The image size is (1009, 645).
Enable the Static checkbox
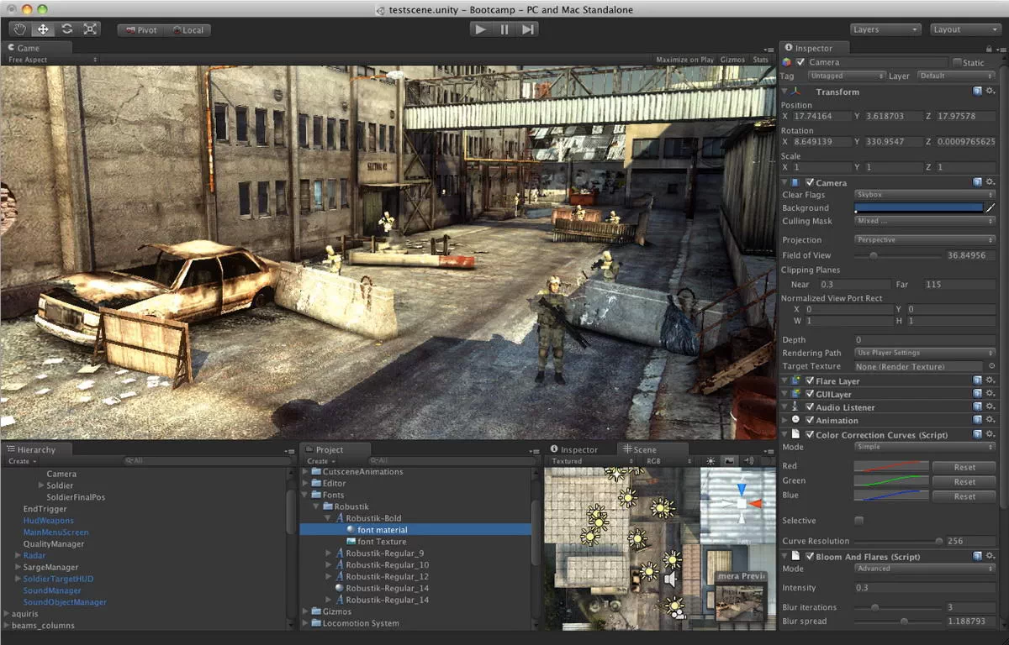pos(957,62)
